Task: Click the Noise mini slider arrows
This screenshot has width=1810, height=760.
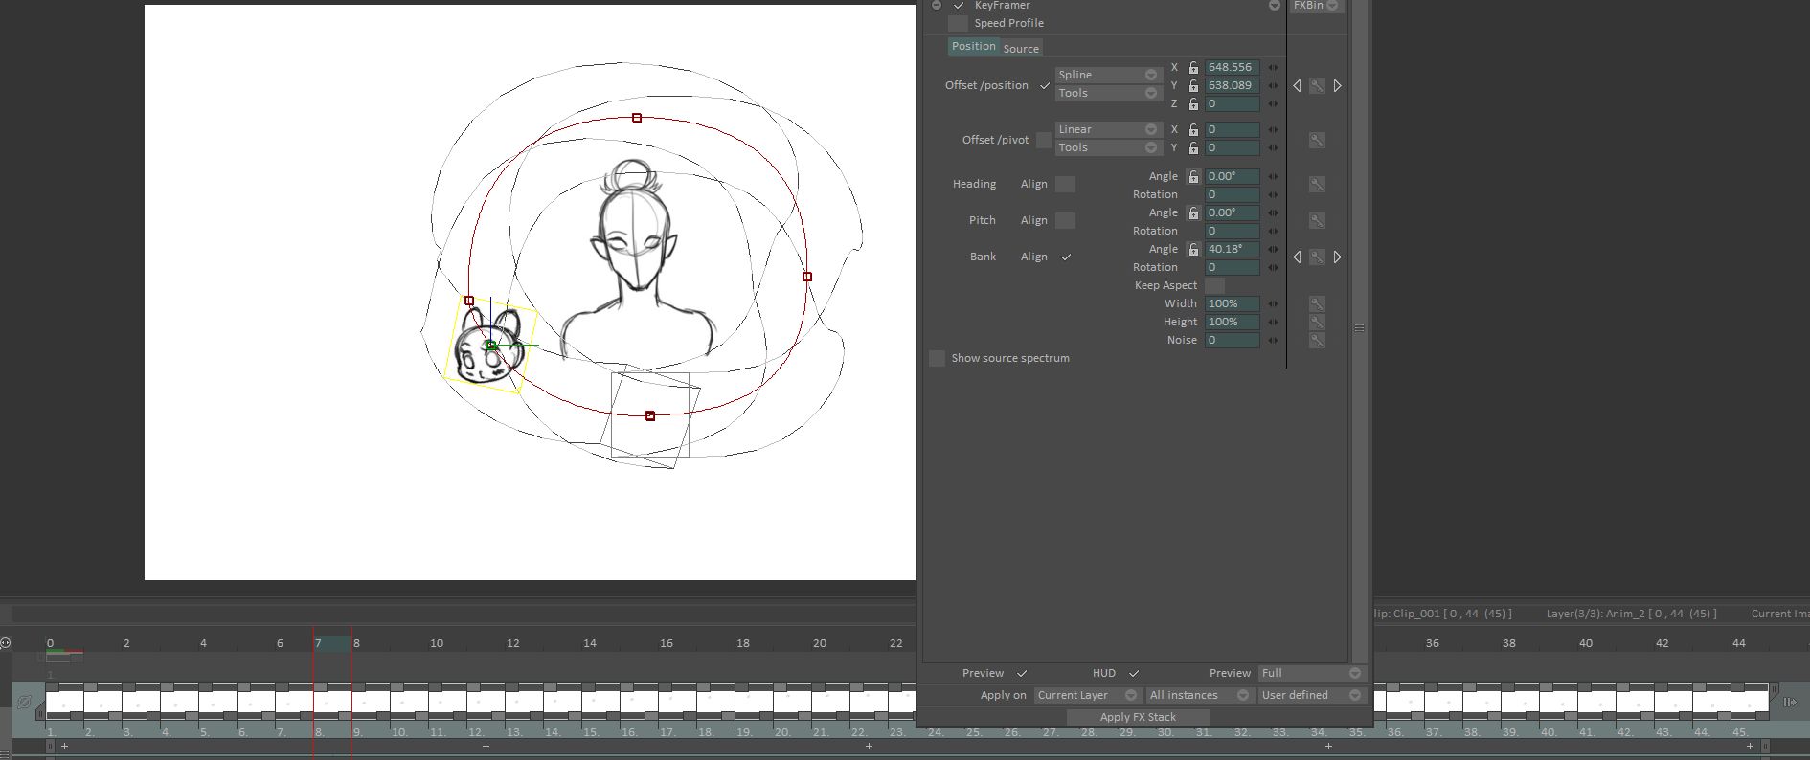Action: pos(1273,341)
